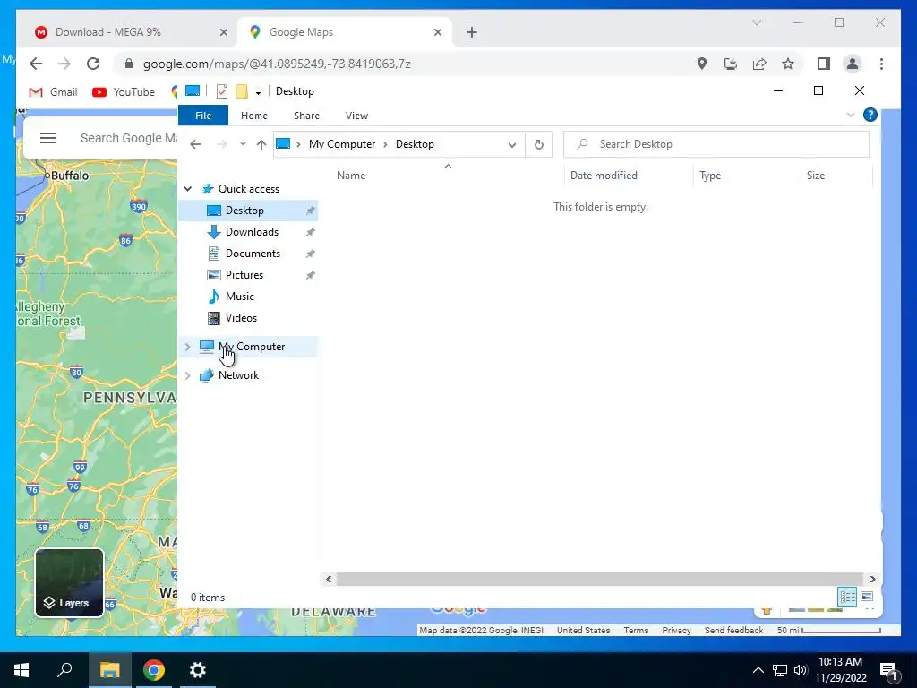Screen dimensions: 917x688
Task: Click the location pin icon in address bar
Action: tap(702, 64)
